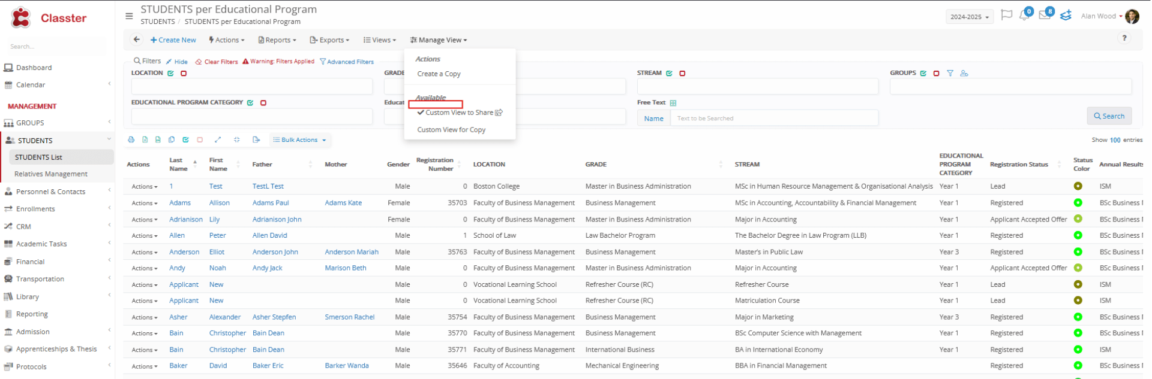Click the hamburger menu icon beside the page title
This screenshot has height=379, width=1152.
(129, 16)
